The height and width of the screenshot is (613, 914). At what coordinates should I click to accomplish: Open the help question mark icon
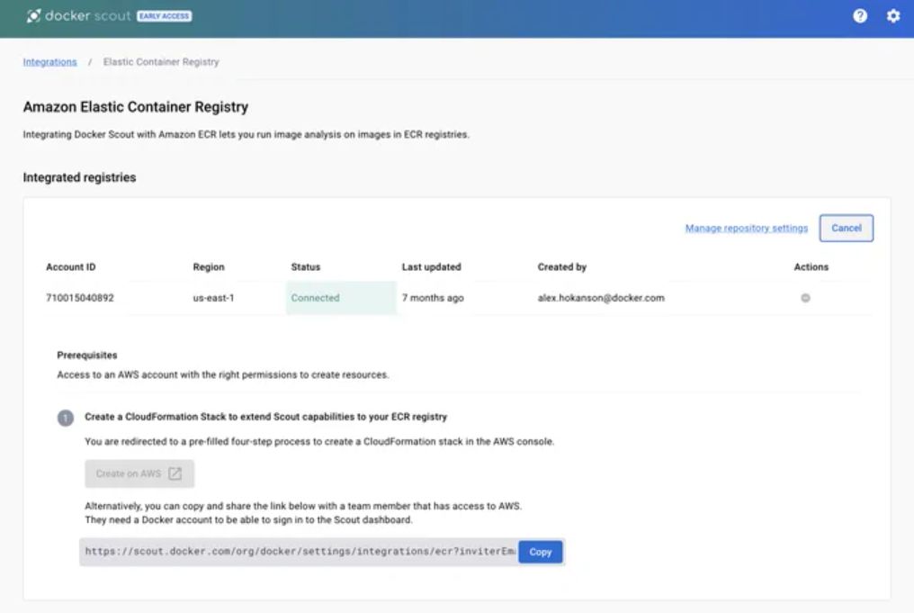[x=860, y=15]
